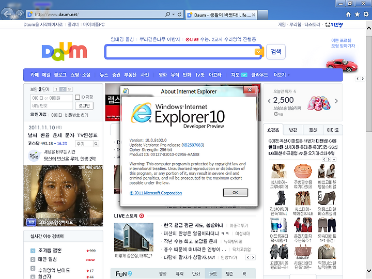Screen dimensions: 372x279
Task: Open the 조기쁨 결혼 trending search
Action: click(x=50, y=251)
